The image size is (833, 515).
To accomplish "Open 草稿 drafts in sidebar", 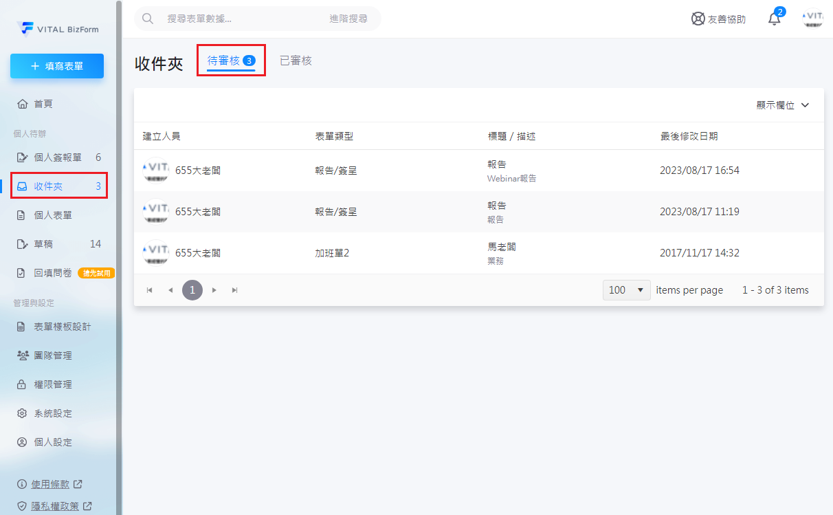I will pyautogui.click(x=43, y=244).
